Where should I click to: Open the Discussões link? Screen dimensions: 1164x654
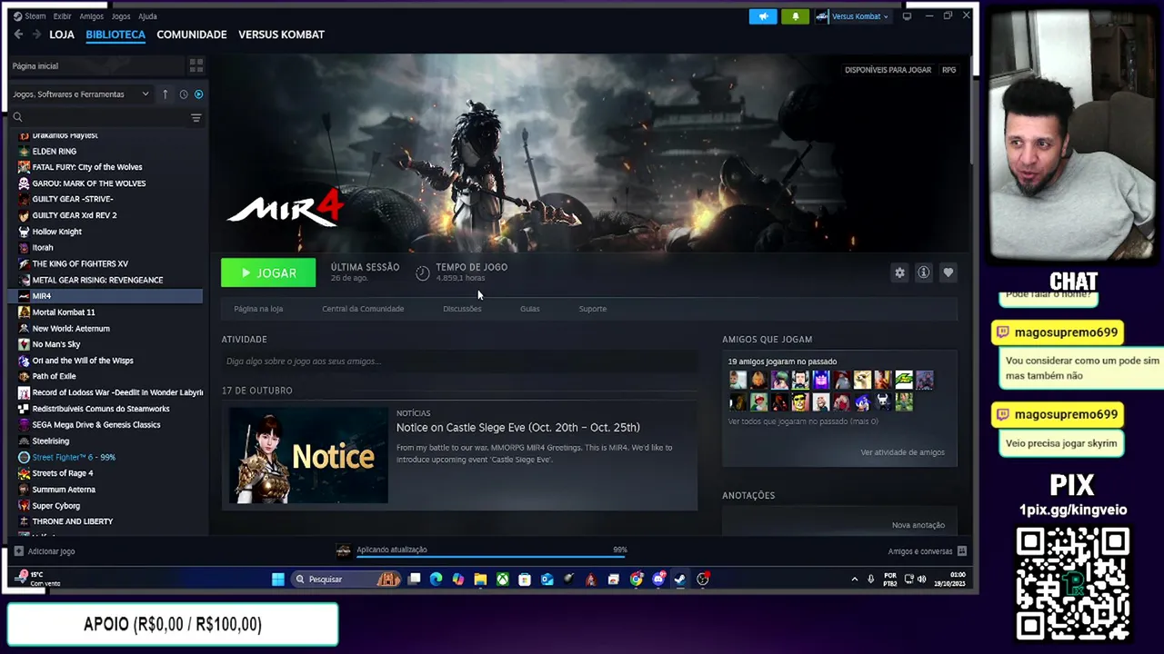pyautogui.click(x=462, y=309)
